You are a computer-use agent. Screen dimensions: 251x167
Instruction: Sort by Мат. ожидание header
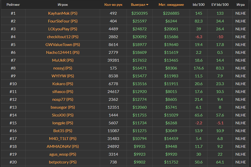(171, 5)
